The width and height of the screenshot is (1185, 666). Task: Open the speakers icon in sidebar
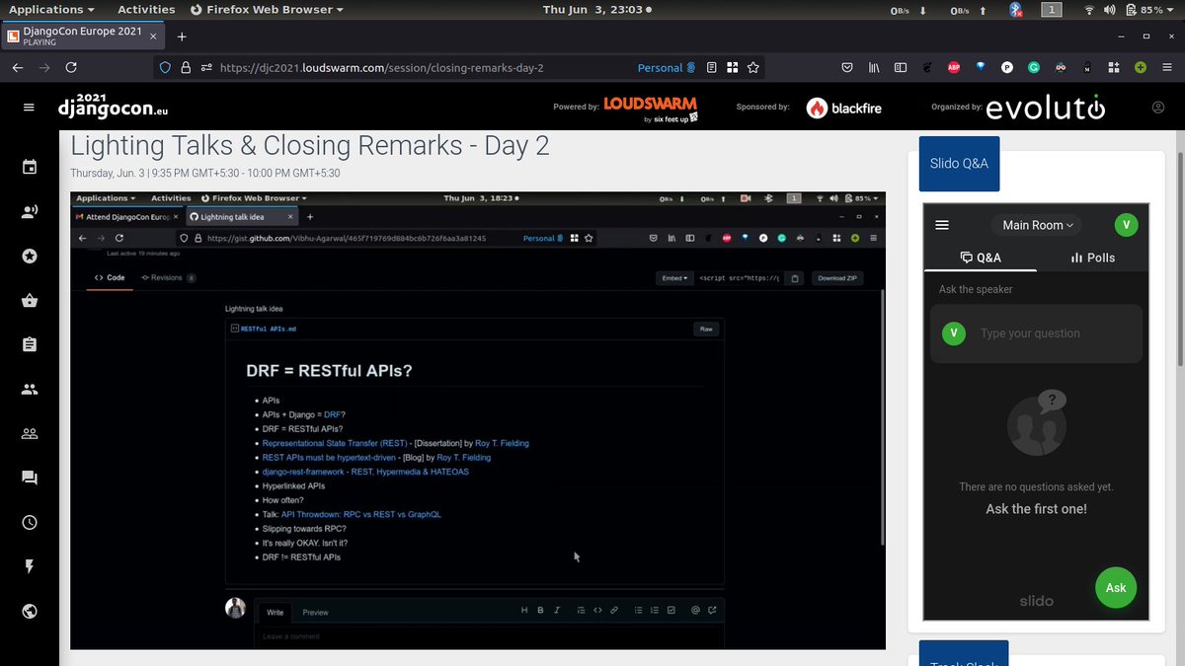pos(30,211)
